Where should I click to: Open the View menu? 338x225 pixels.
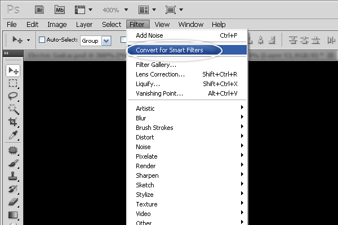coord(162,25)
